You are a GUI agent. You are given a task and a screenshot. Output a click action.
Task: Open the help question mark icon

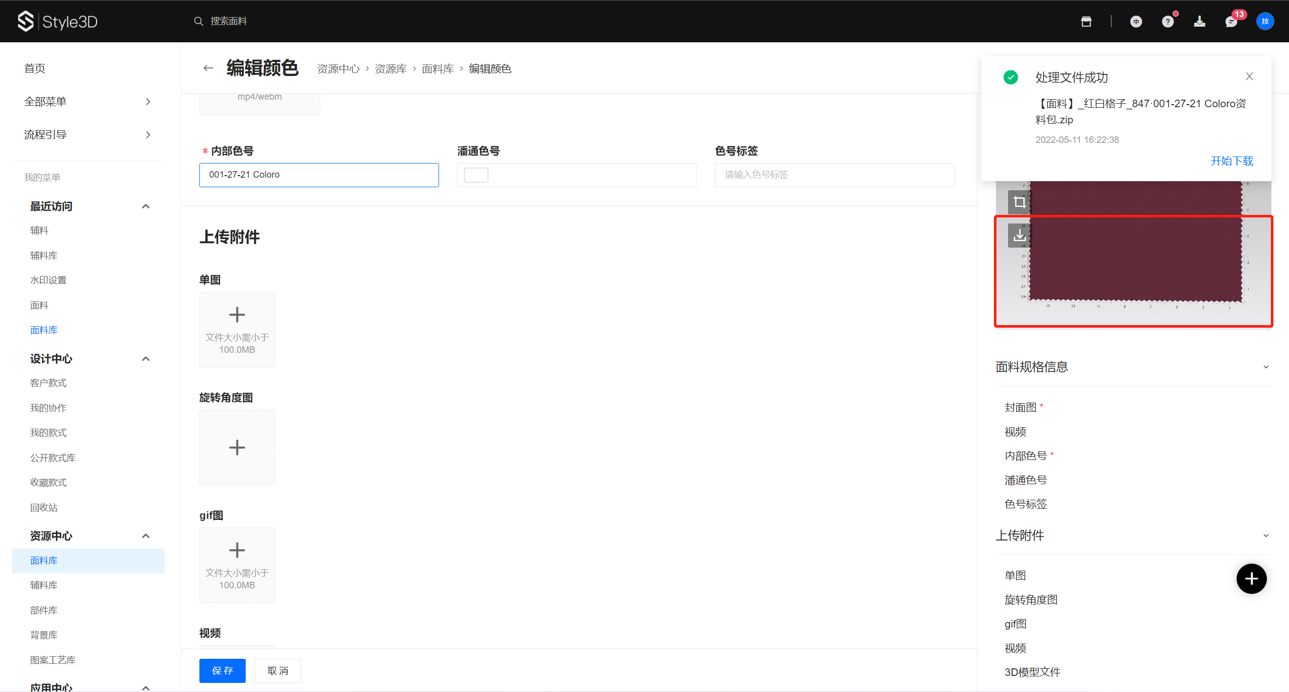coord(1168,21)
